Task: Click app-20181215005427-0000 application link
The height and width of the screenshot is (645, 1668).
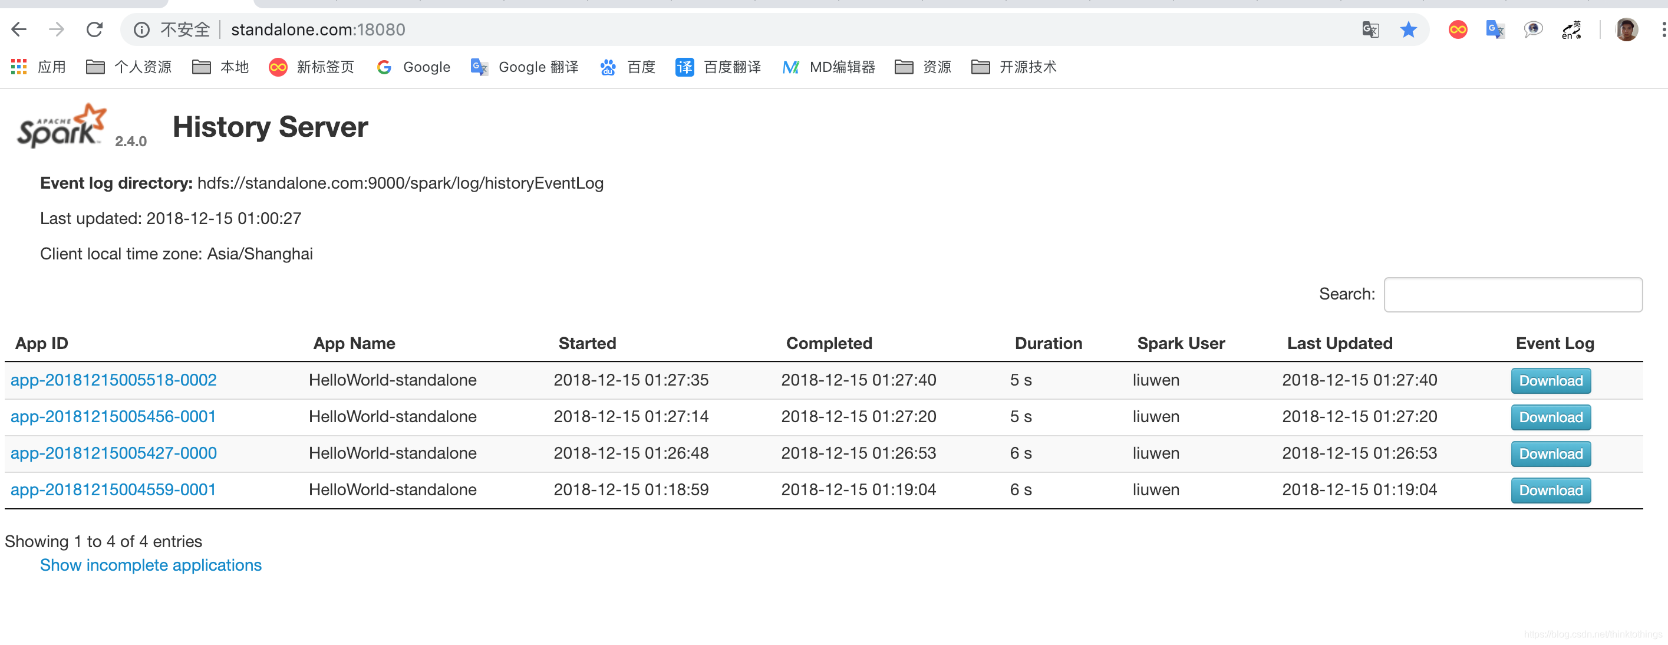Action: coord(114,453)
